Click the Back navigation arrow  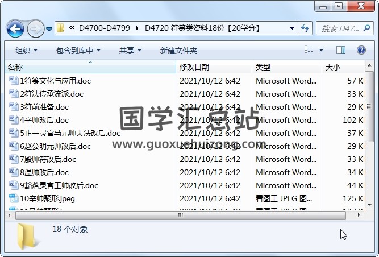(x=15, y=29)
